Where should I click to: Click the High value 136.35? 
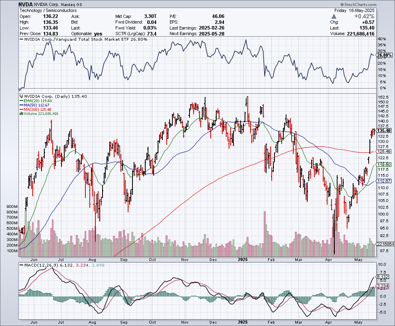51,22
